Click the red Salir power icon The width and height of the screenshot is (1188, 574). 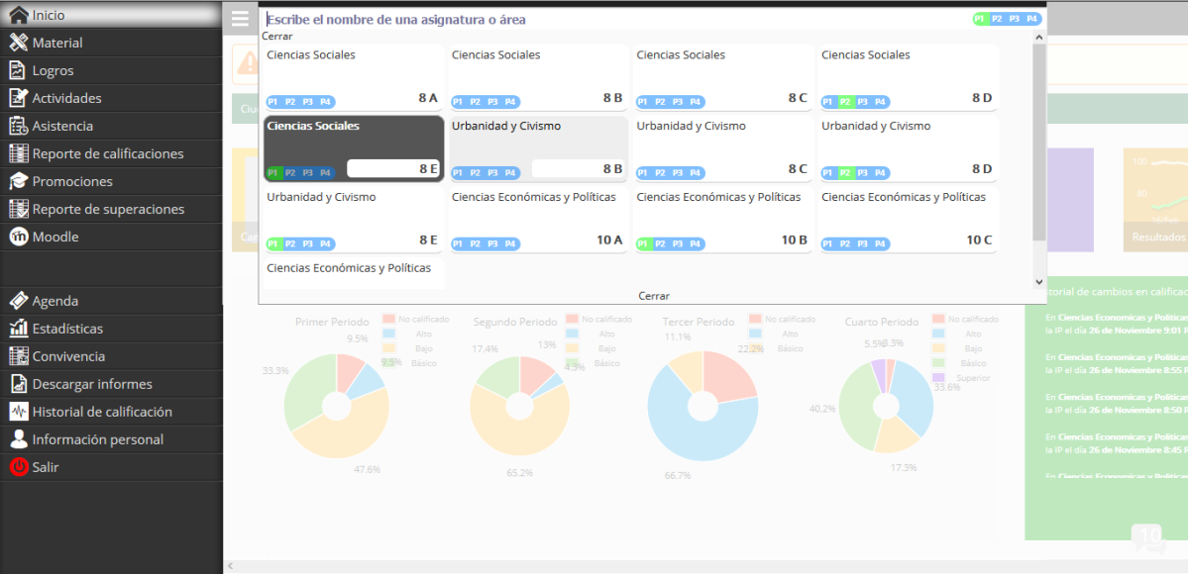(x=18, y=467)
